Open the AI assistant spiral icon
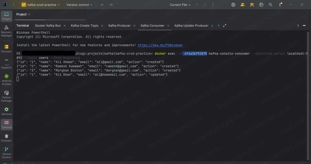The width and height of the screenshot is (311, 164). point(233,5)
